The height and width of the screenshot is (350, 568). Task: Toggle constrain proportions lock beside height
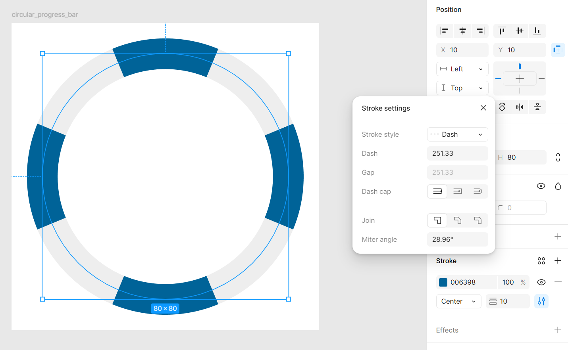point(558,157)
